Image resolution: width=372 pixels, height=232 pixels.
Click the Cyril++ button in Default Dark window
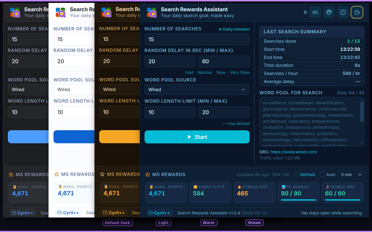tap(23, 213)
